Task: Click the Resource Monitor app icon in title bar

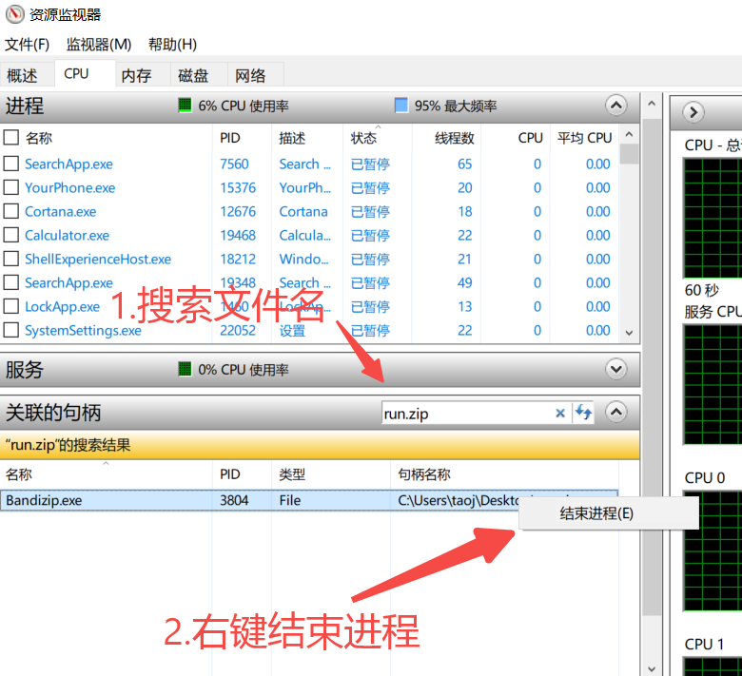Action: coord(14,14)
